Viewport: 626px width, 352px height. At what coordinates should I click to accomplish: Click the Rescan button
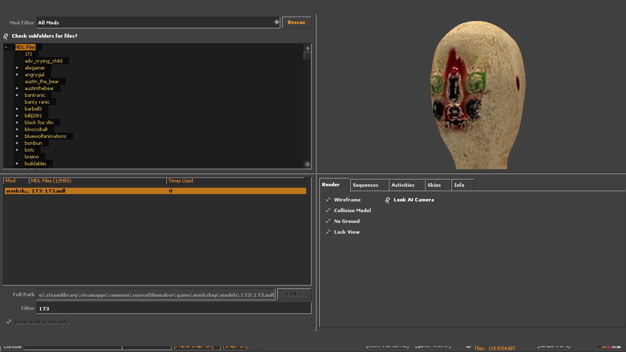tap(296, 22)
